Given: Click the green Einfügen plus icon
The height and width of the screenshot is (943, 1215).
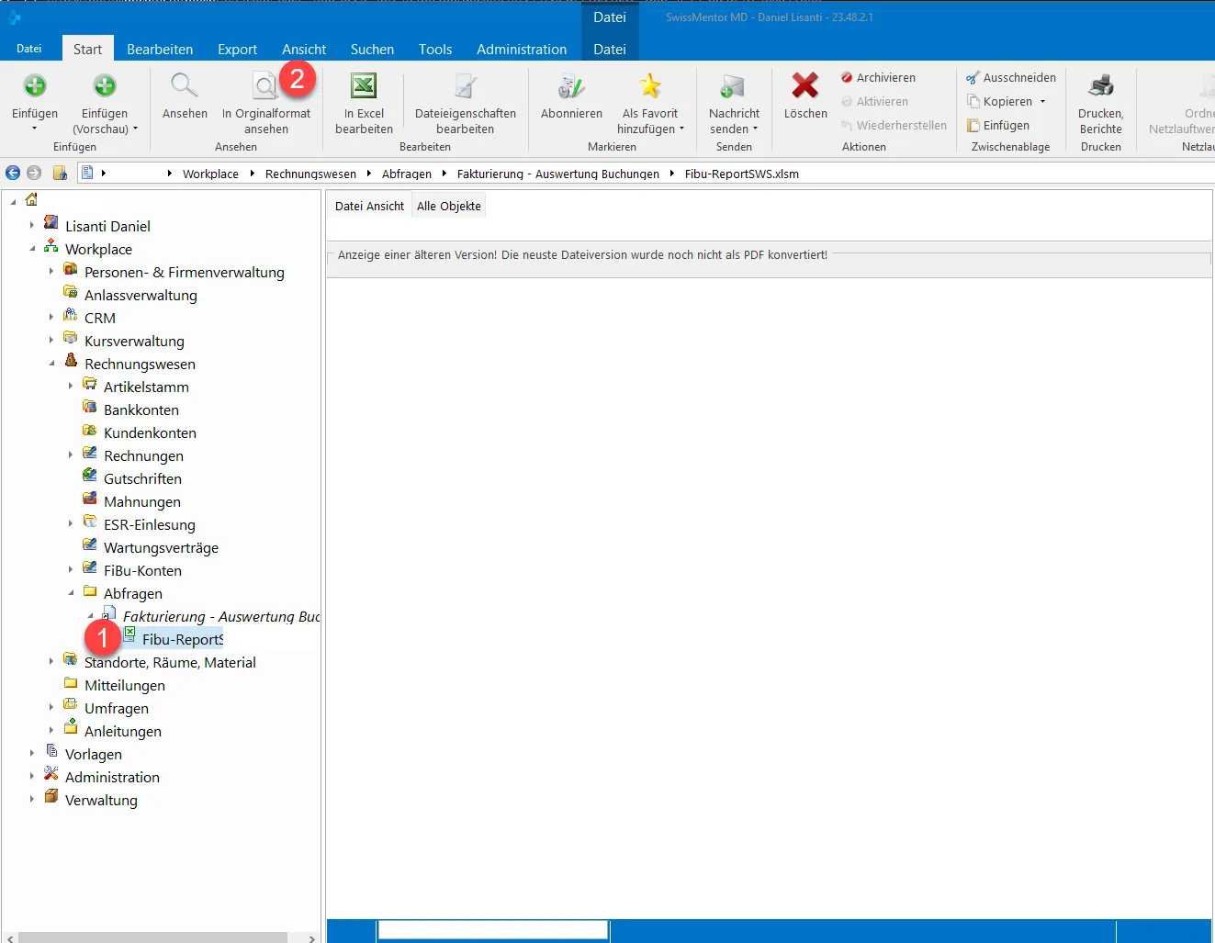Looking at the screenshot, I should click(35, 86).
